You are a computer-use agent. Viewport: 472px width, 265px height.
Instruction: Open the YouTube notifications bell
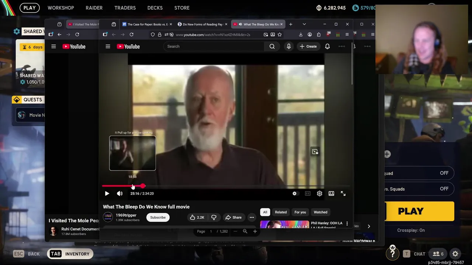point(327,46)
